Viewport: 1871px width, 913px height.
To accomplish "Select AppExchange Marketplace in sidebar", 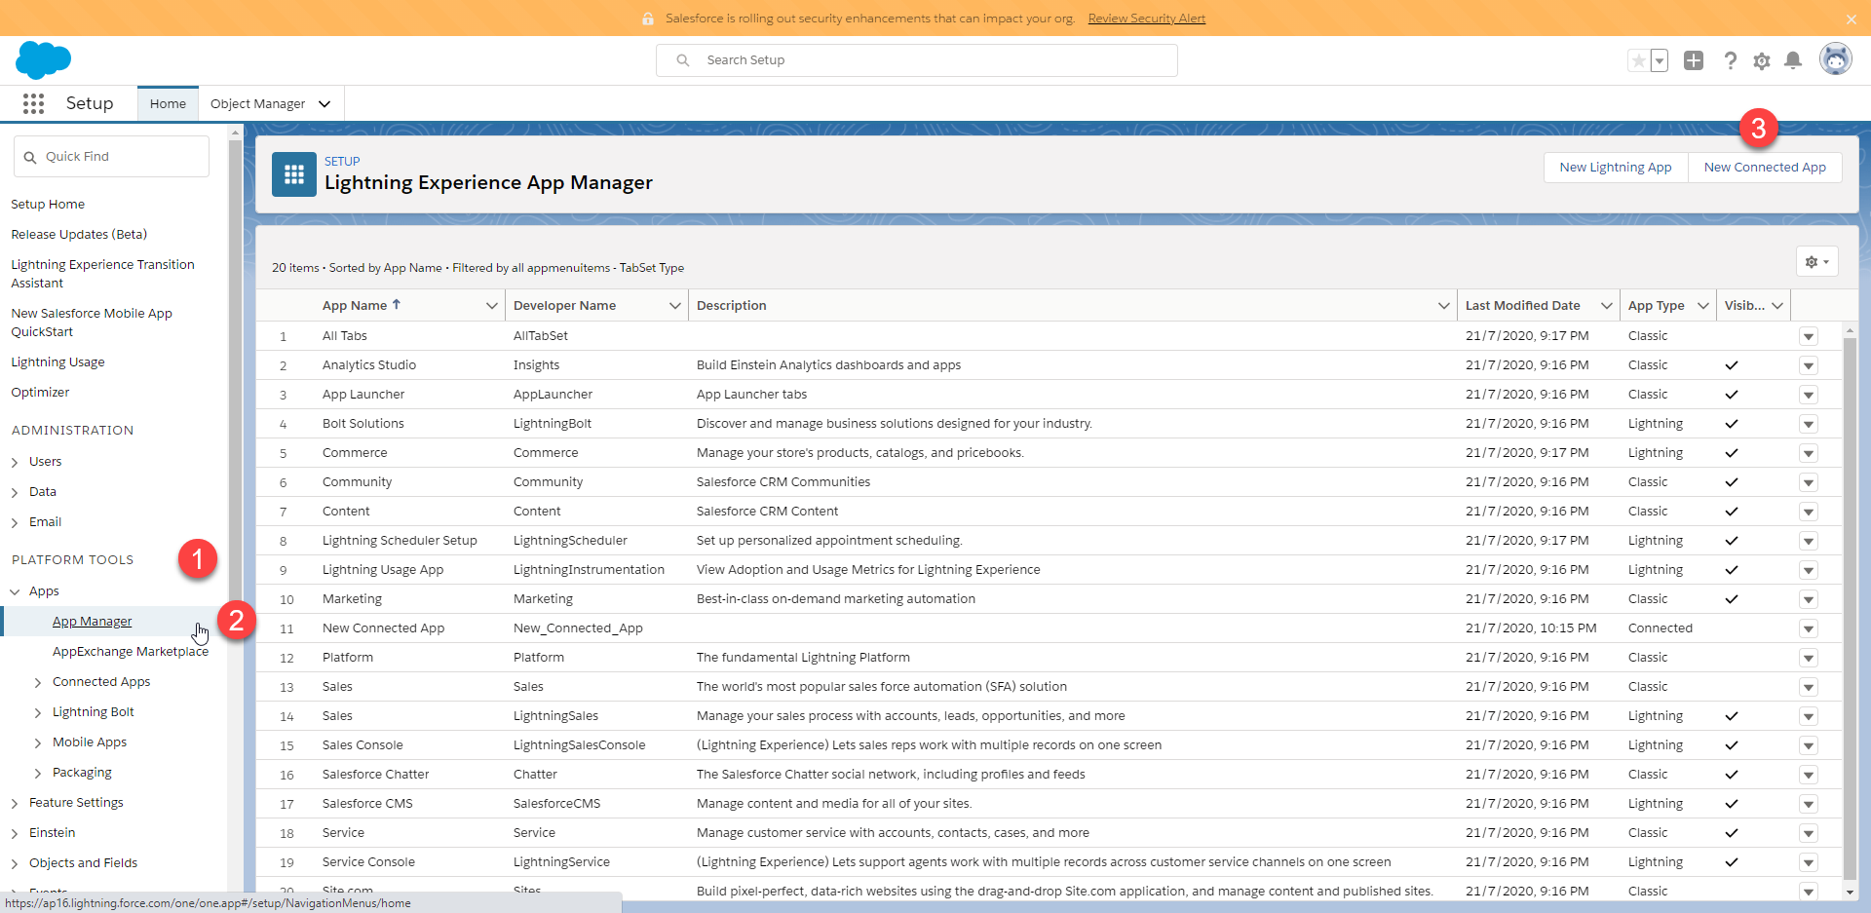I will (131, 651).
